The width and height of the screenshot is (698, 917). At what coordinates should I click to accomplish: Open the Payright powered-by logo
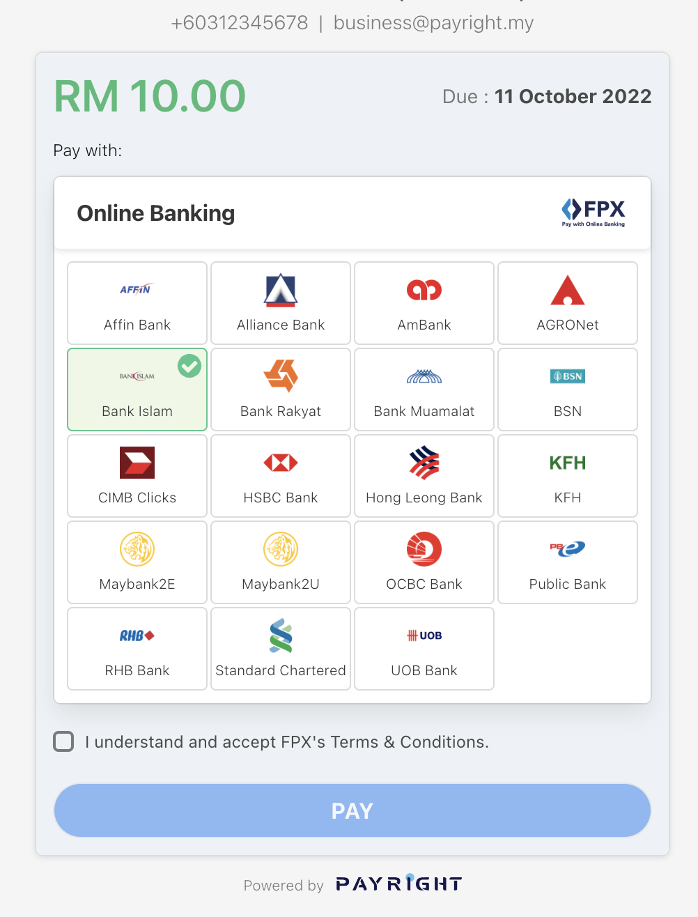coord(398,884)
